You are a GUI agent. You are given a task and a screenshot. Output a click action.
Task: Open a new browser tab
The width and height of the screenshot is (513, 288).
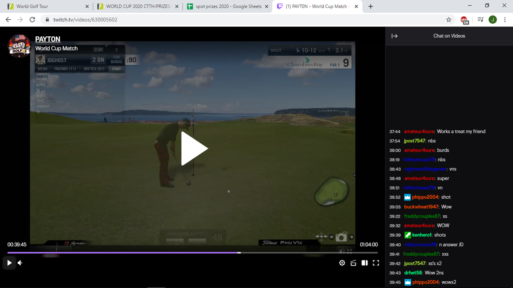370,6
